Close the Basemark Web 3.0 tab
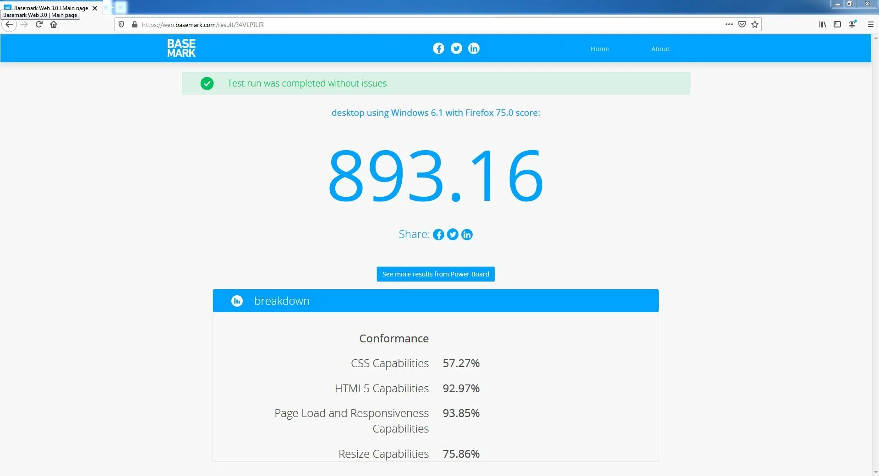The height and width of the screenshot is (476, 879). click(95, 8)
